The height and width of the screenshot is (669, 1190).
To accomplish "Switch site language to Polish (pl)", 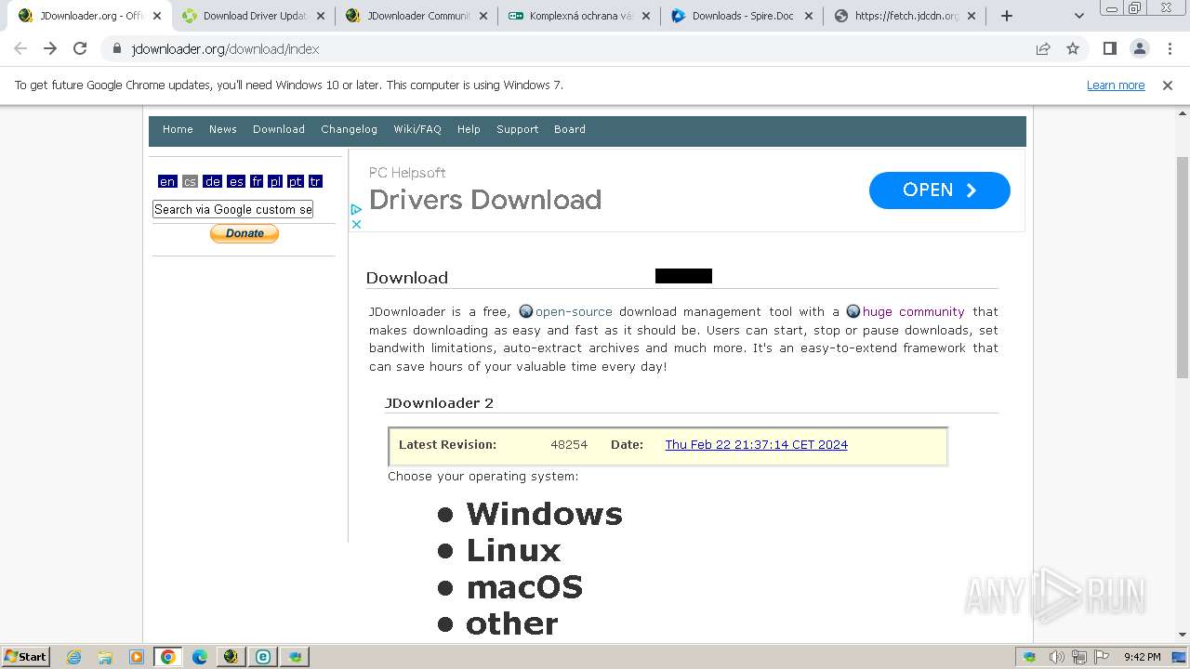I will [275, 181].
